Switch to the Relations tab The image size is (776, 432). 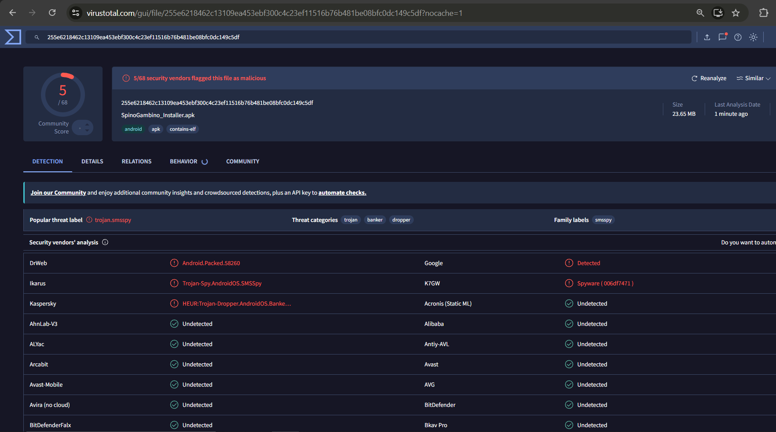coord(136,162)
